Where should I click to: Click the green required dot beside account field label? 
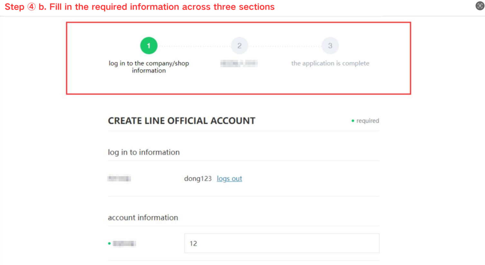[109, 243]
